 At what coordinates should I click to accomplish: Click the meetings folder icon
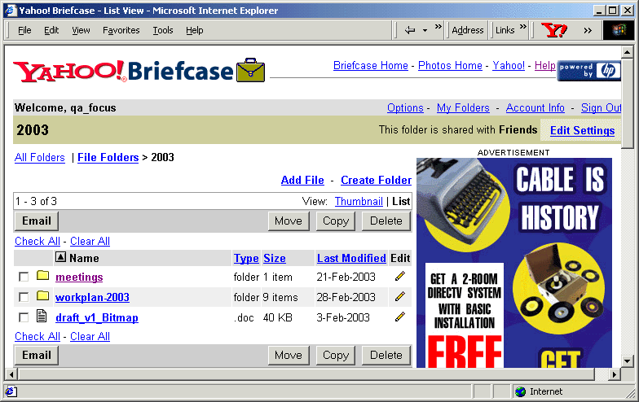click(42, 275)
